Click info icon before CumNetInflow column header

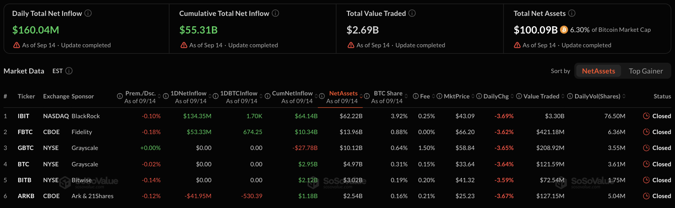pos(267,96)
